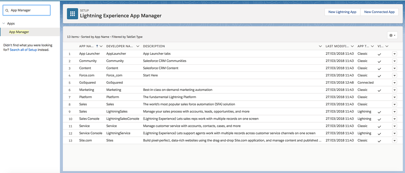Click the magnifier icon in Setup search

pos(7,10)
